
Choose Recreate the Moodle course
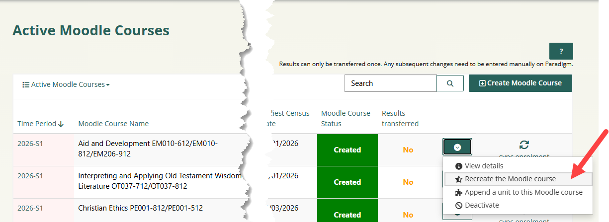click(518, 179)
